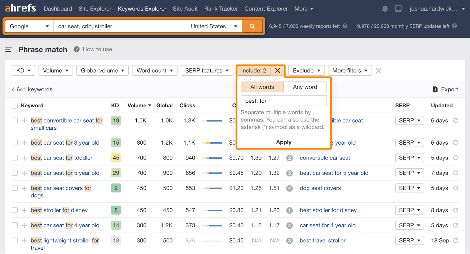Tick checkbox for 'best stroller for disney'
The image size is (470, 254).
(15, 210)
